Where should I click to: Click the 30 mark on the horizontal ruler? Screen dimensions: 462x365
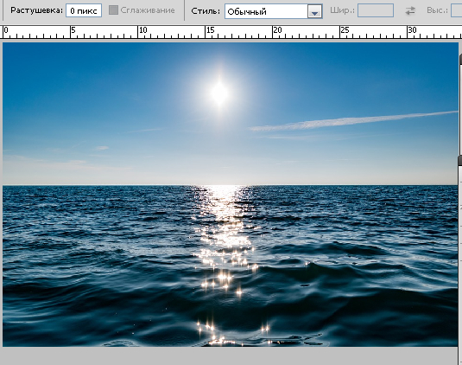pos(412,30)
